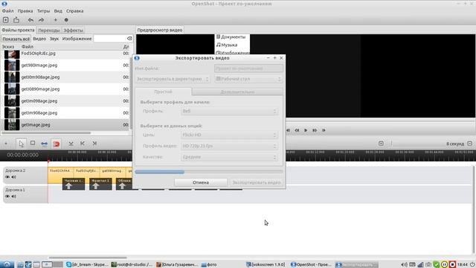
Task: Switch to the Эффекты tab
Action: click(73, 31)
